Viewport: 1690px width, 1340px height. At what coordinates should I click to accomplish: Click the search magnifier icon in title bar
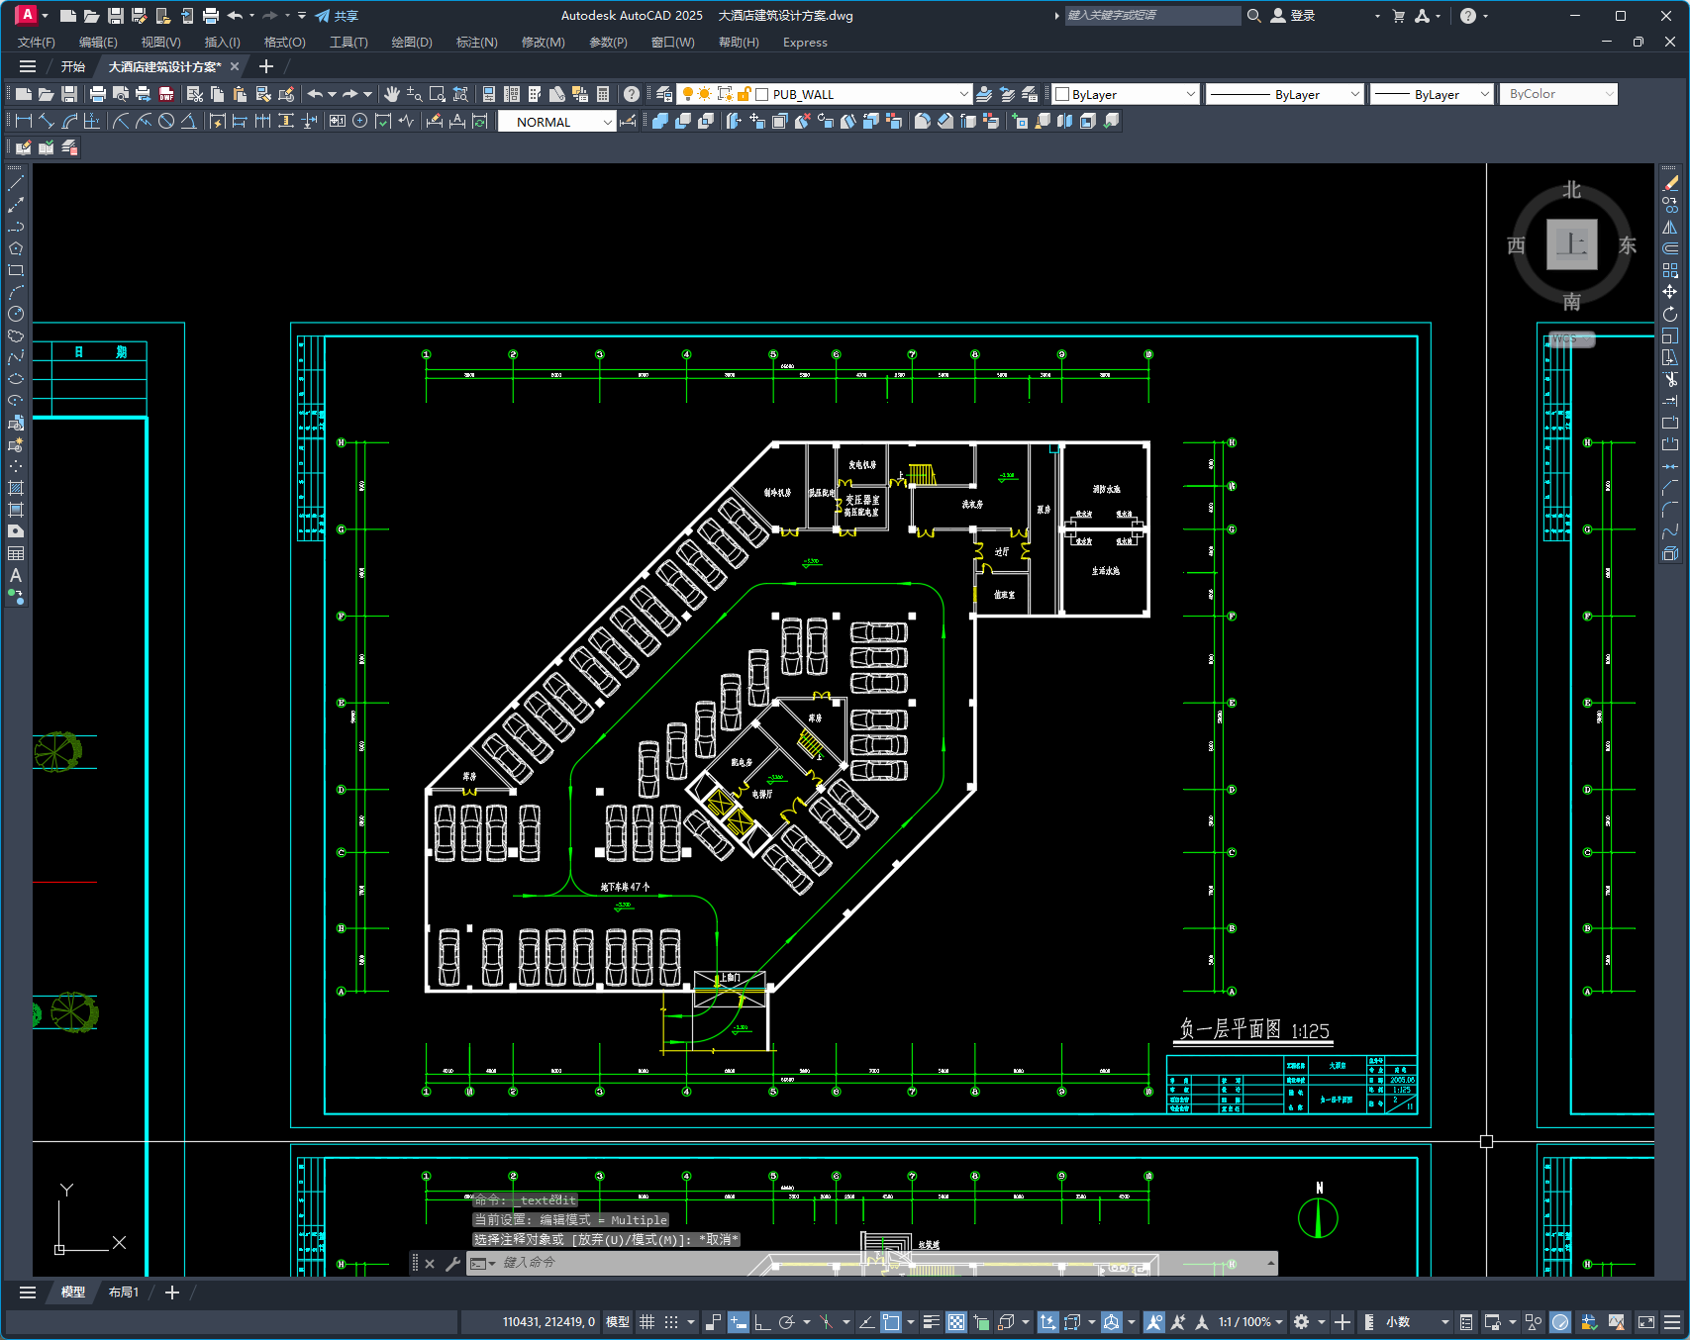coord(1253,16)
